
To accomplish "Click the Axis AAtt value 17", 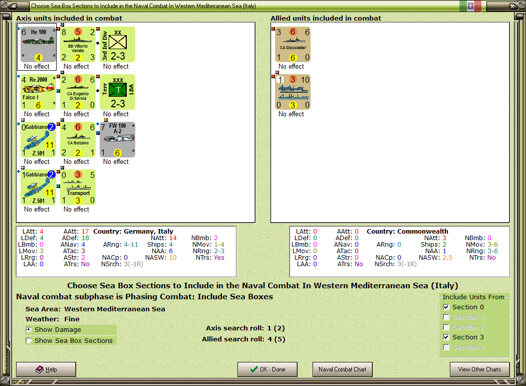I will point(85,231).
